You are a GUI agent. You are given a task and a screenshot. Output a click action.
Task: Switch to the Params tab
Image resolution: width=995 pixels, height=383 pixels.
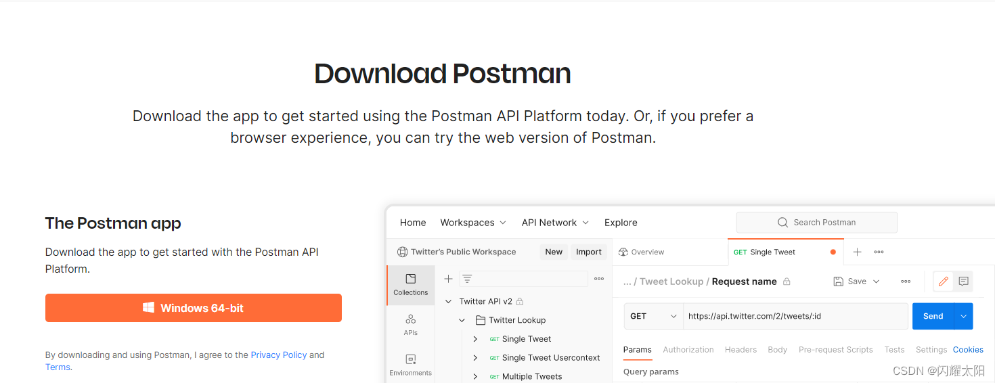(638, 350)
